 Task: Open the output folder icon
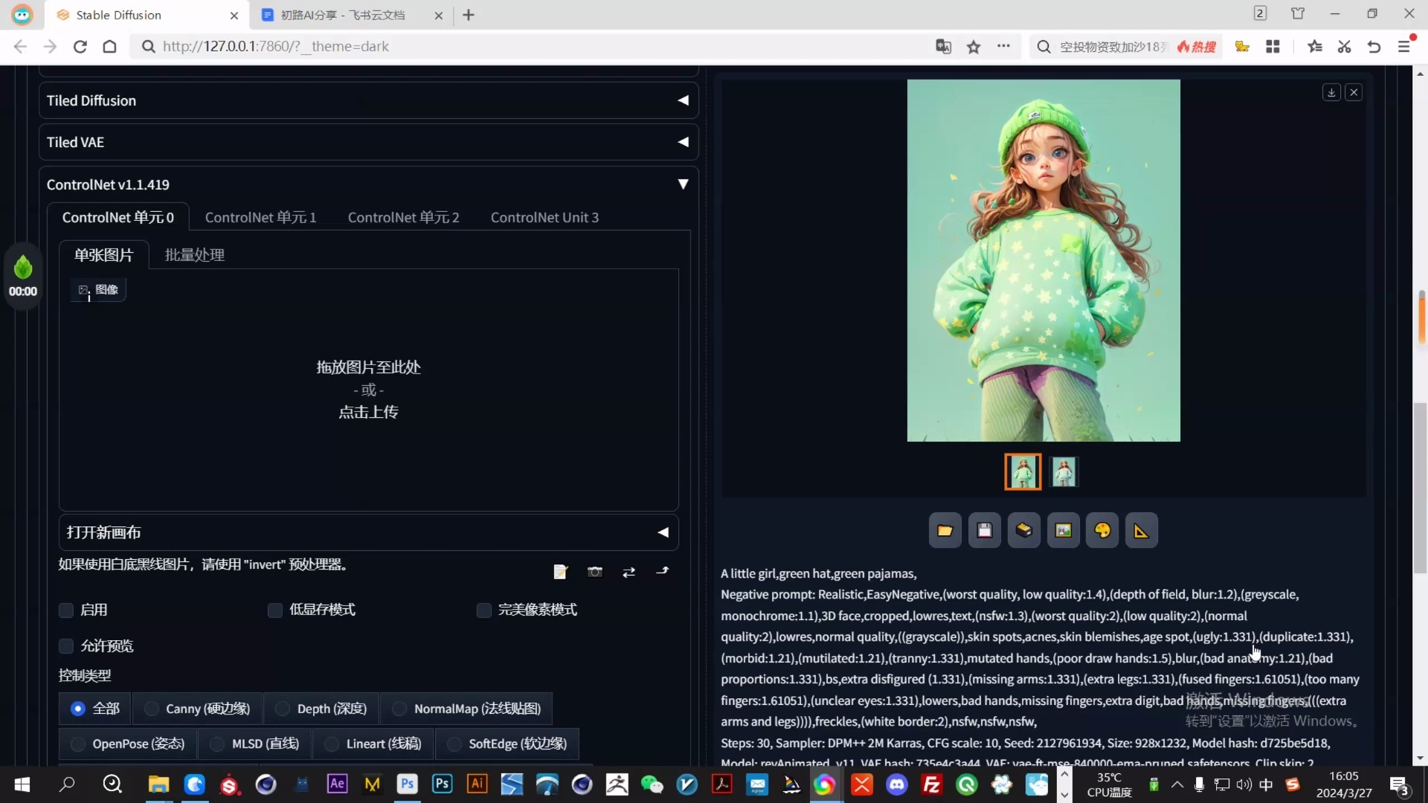point(945,530)
